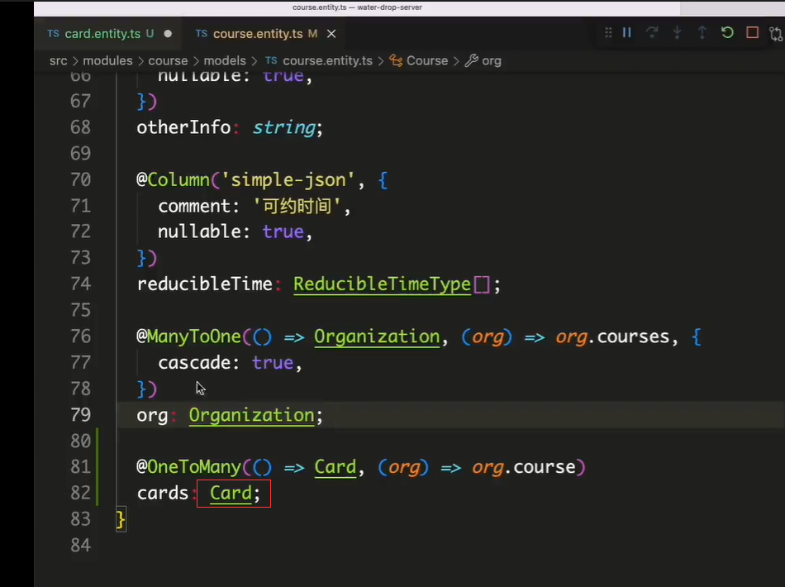The width and height of the screenshot is (785, 587).
Task: Click Card in the OneToMany decorator
Action: pyautogui.click(x=335, y=467)
